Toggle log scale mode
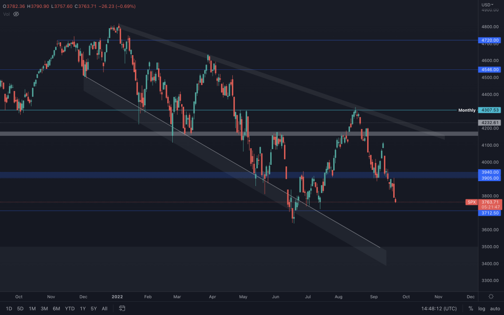The height and width of the screenshot is (315, 504). point(481,309)
